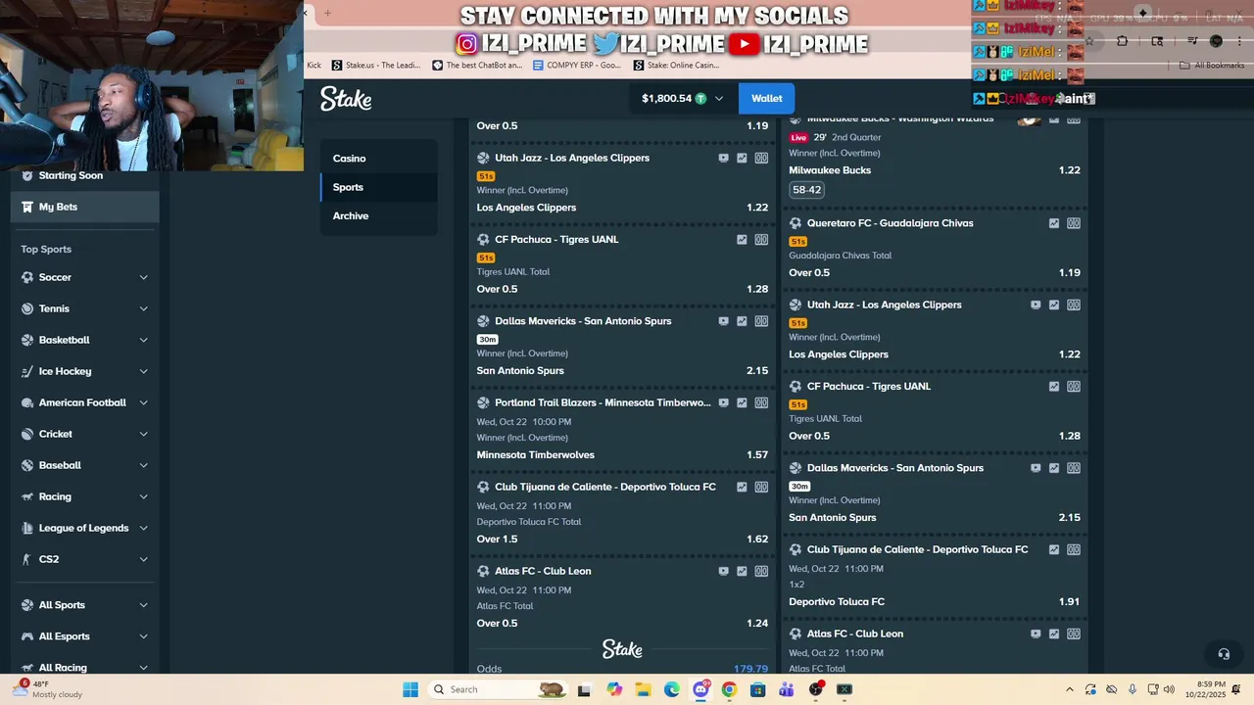
Task: Open OBS Studio from the taskbar
Action: click(x=816, y=689)
